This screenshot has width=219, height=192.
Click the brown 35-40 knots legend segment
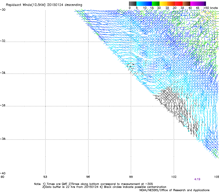coord(186,4)
